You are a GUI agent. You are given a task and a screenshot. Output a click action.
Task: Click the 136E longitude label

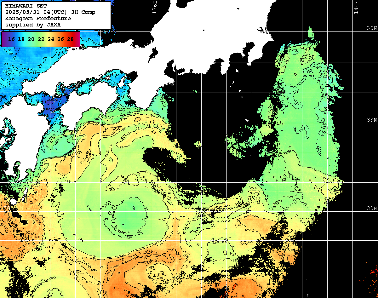pos(154,7)
